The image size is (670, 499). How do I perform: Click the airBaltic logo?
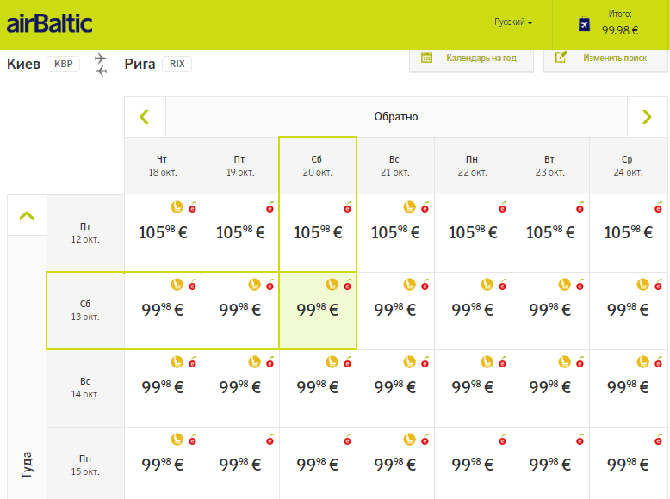pos(49,24)
